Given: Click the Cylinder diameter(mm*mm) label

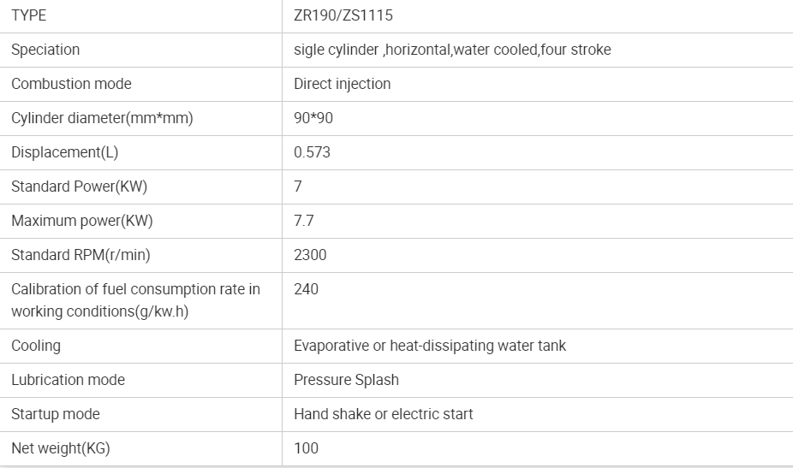Looking at the screenshot, I should click(102, 118).
